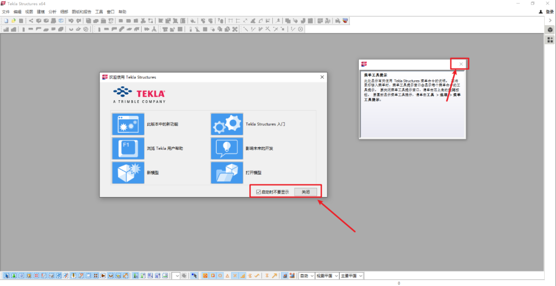Click the 新模型 (New model) cube icon
The width and height of the screenshot is (556, 286).
tap(128, 173)
